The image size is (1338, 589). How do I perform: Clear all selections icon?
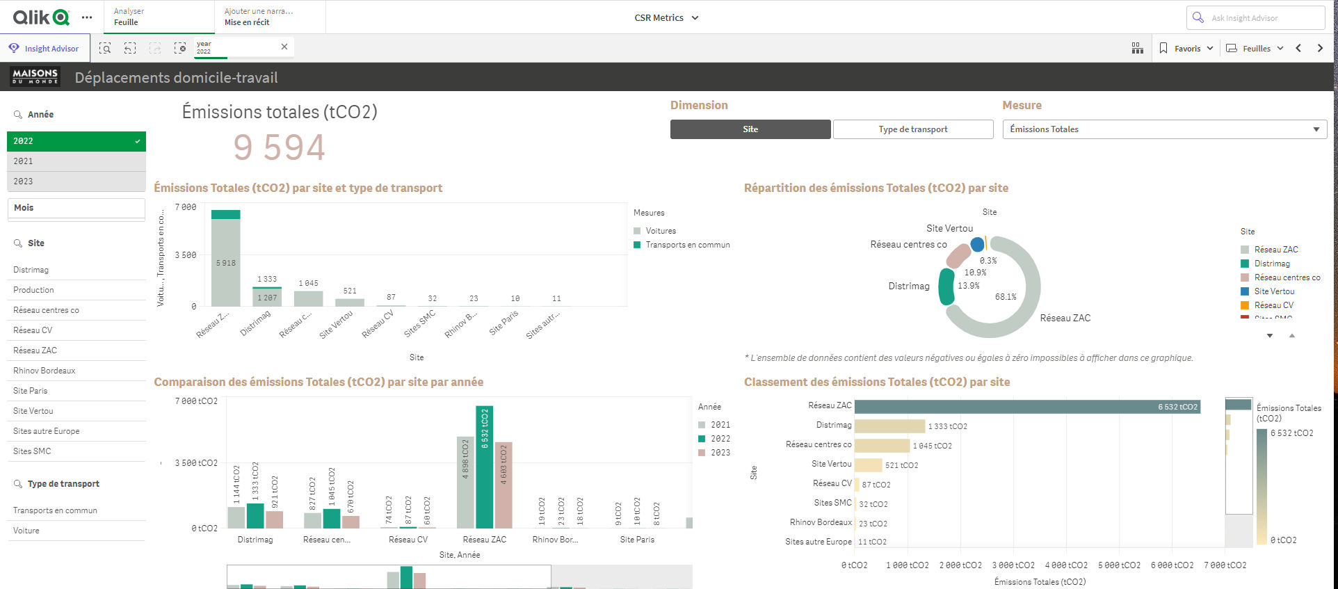(180, 48)
